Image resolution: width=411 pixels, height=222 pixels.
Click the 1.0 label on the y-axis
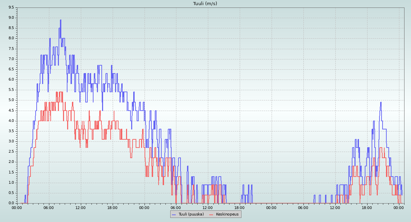pyautogui.click(x=11, y=183)
